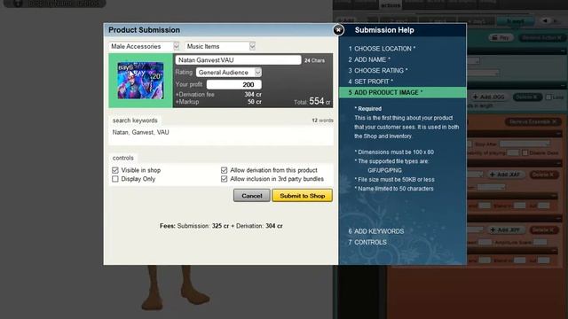Toggle Allow inclusion in 3rd party bundles

224,179
